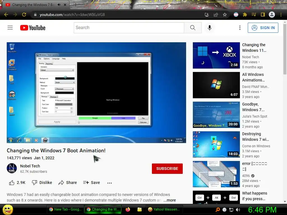The image size is (287, 215).
Task: Click the address bar URL
Action: pyautogui.click(x=72, y=15)
